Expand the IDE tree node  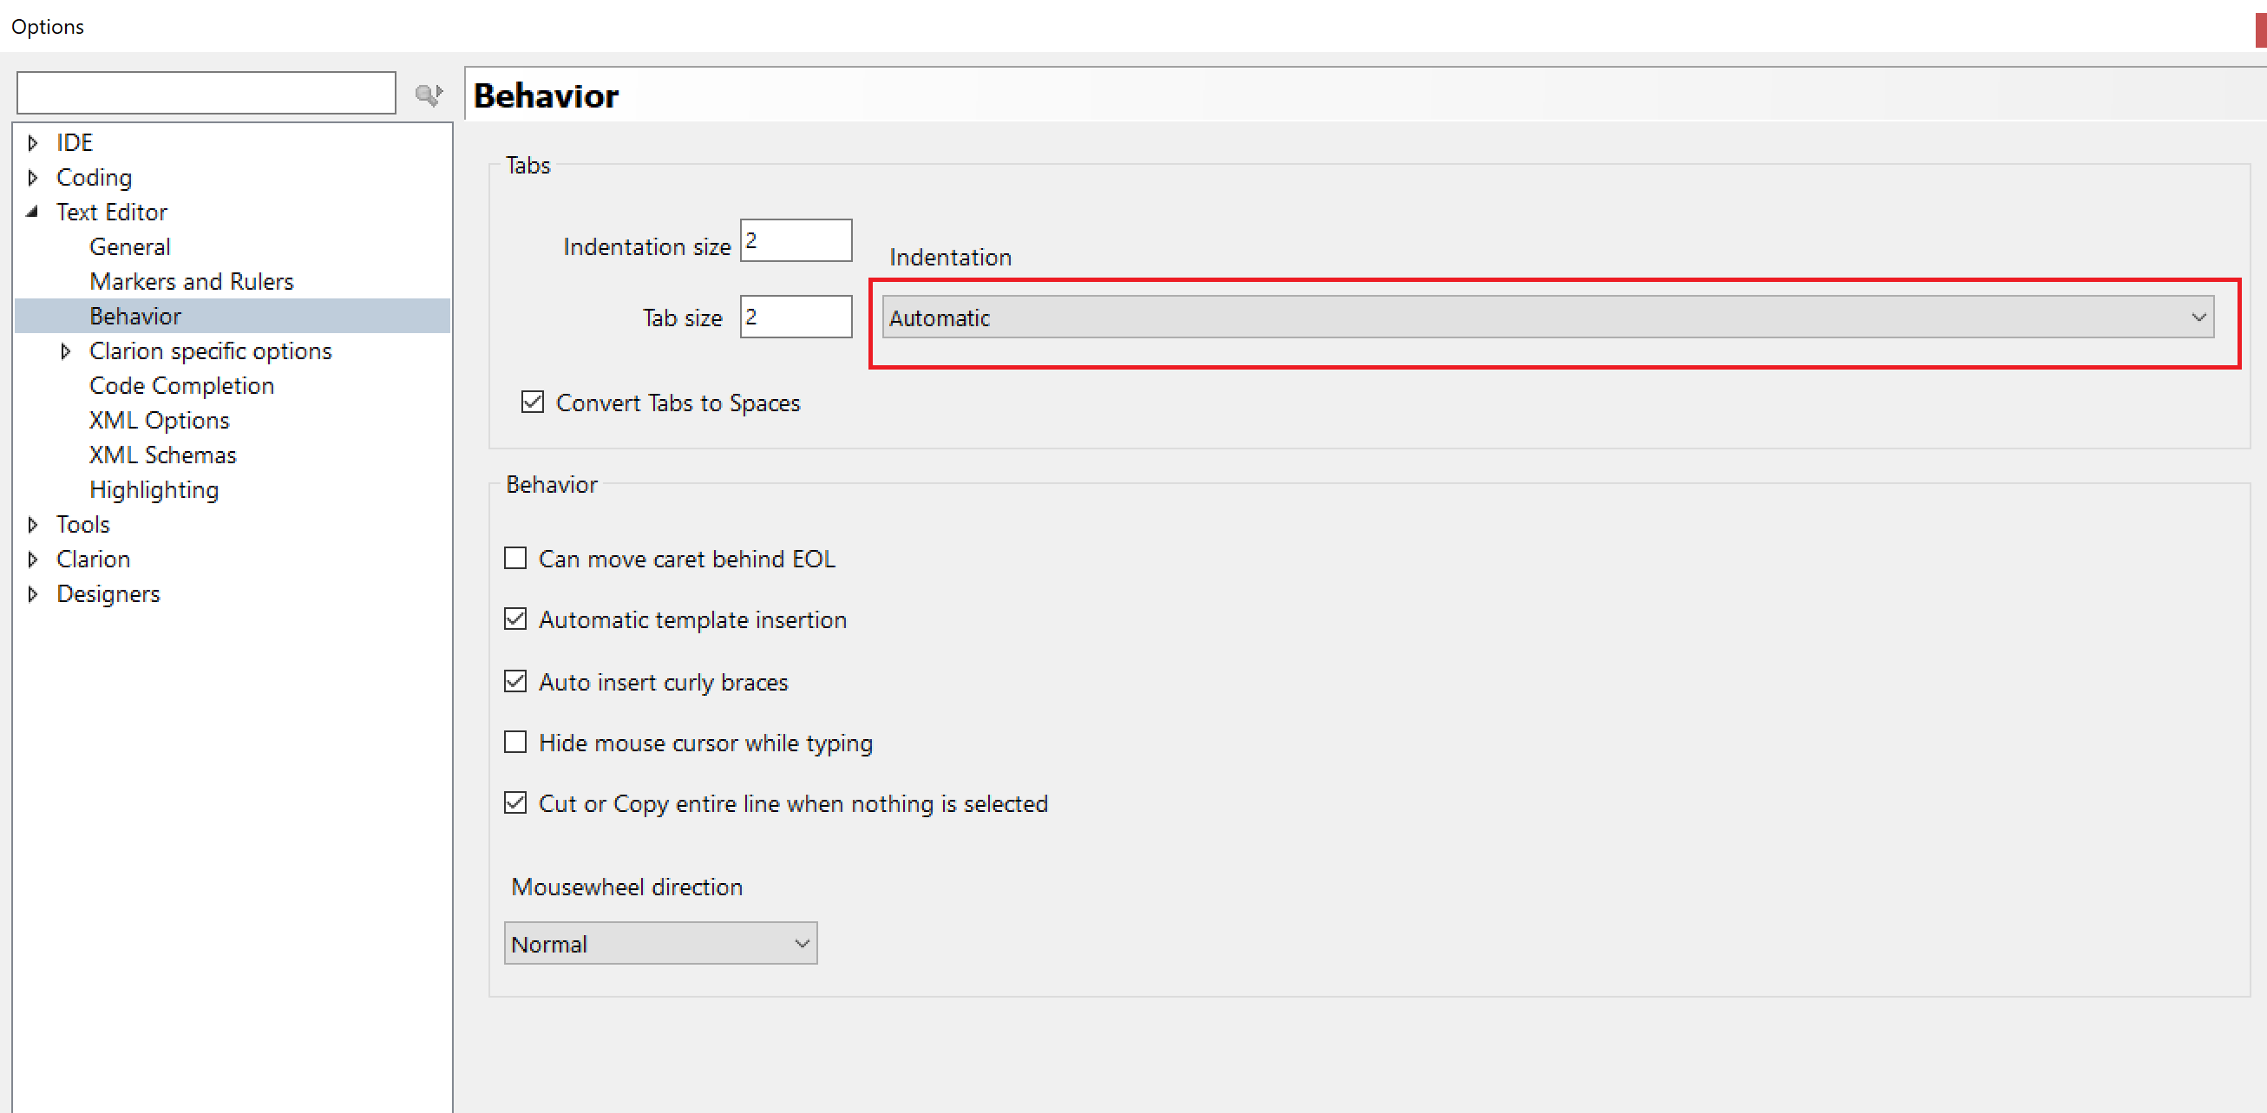click(x=33, y=142)
